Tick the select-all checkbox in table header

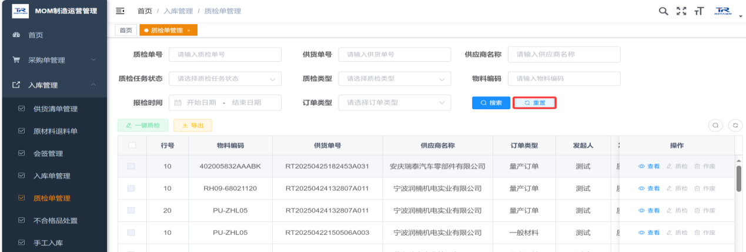pos(132,145)
